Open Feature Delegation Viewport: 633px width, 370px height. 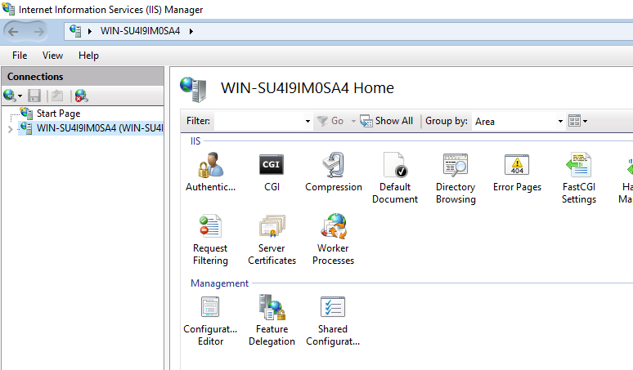(272, 321)
